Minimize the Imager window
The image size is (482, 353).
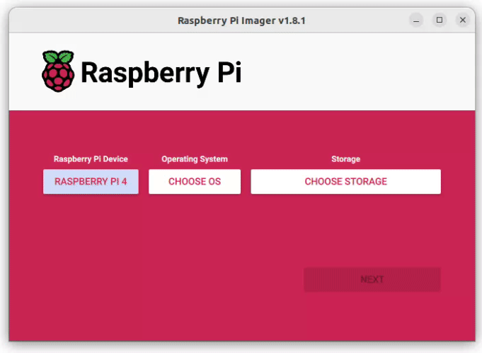[416, 20]
